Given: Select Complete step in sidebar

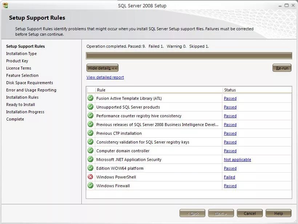Looking at the screenshot, I should [x=15, y=119].
